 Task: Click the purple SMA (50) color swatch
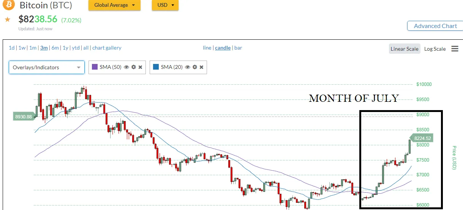95,67
